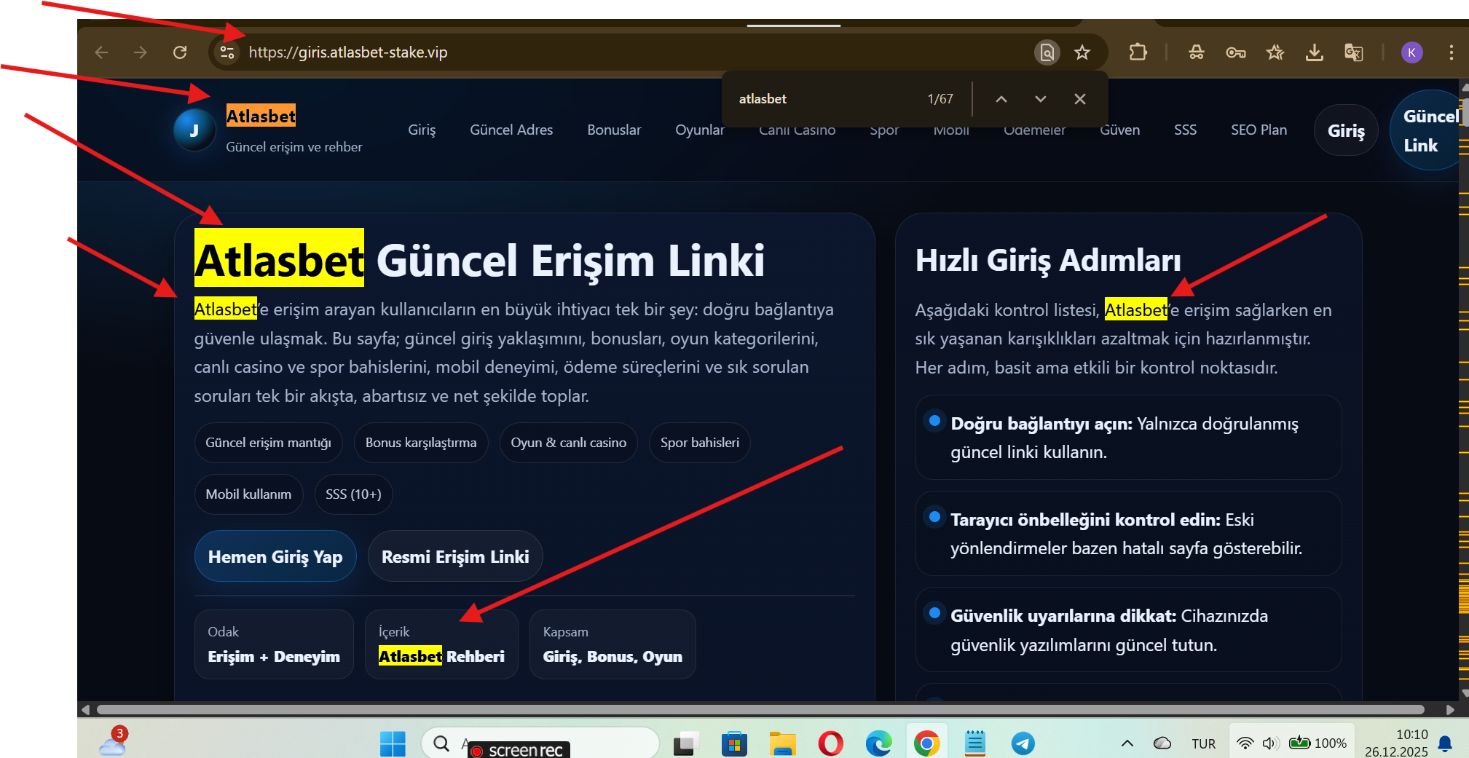Click the find-in-page icon in address bar
The height and width of the screenshot is (758, 1469).
1047,52
